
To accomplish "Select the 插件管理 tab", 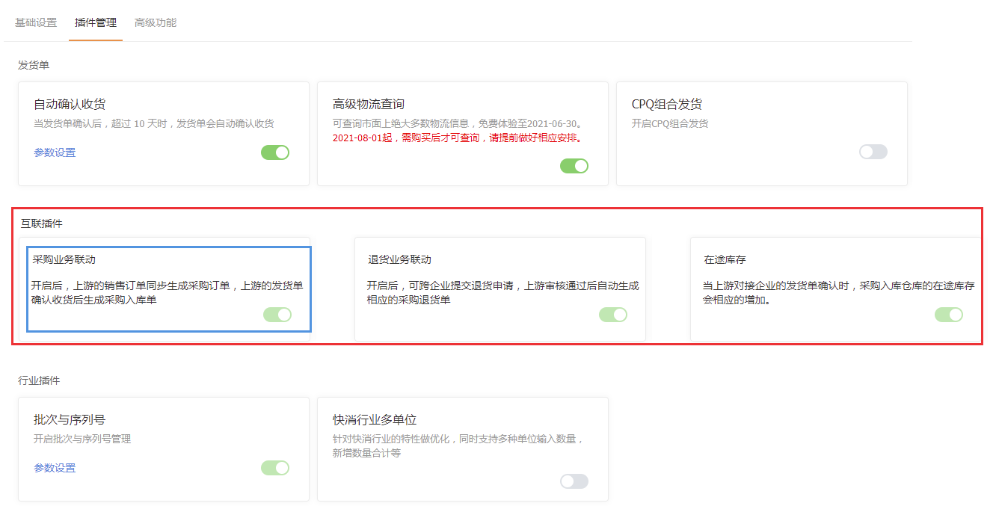I will coord(95,22).
